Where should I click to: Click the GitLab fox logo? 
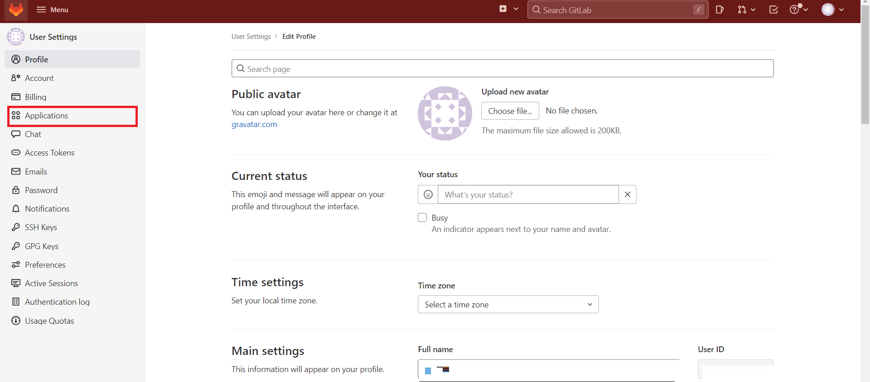pyautogui.click(x=16, y=10)
